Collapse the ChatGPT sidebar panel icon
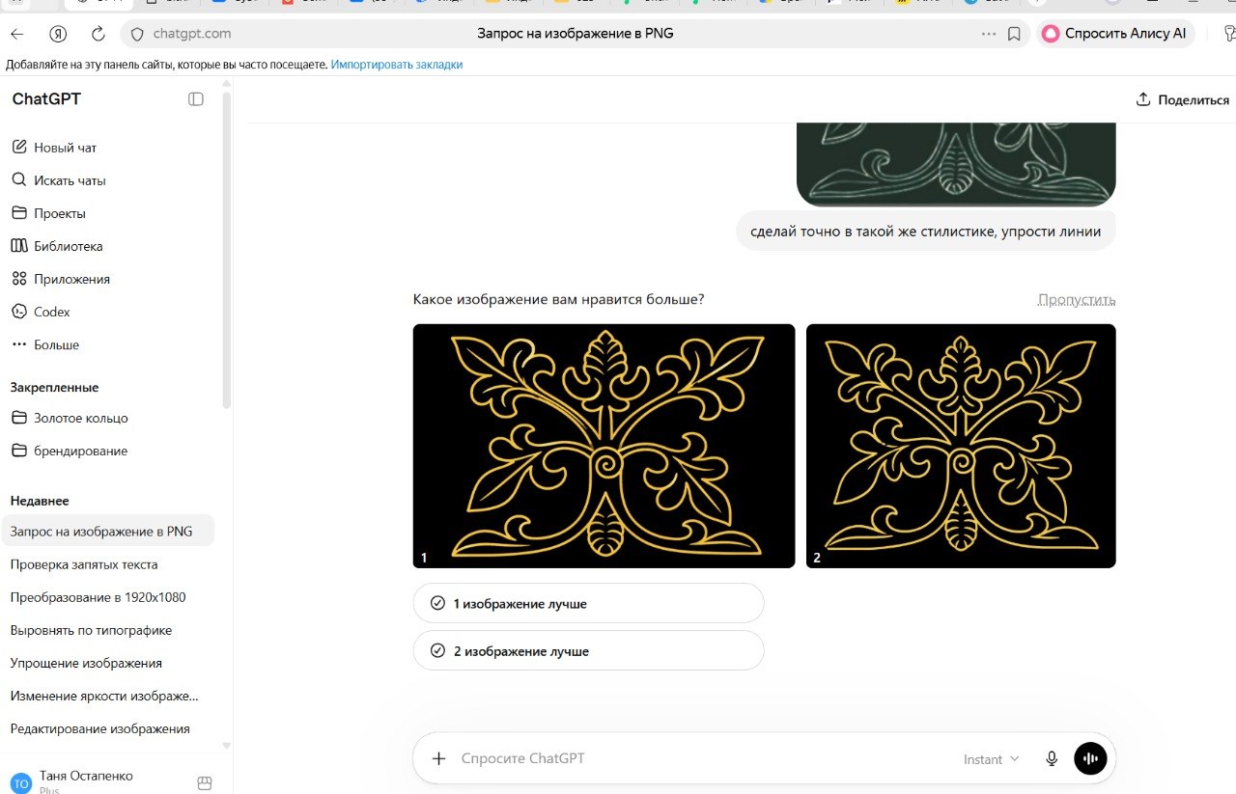 point(196,99)
